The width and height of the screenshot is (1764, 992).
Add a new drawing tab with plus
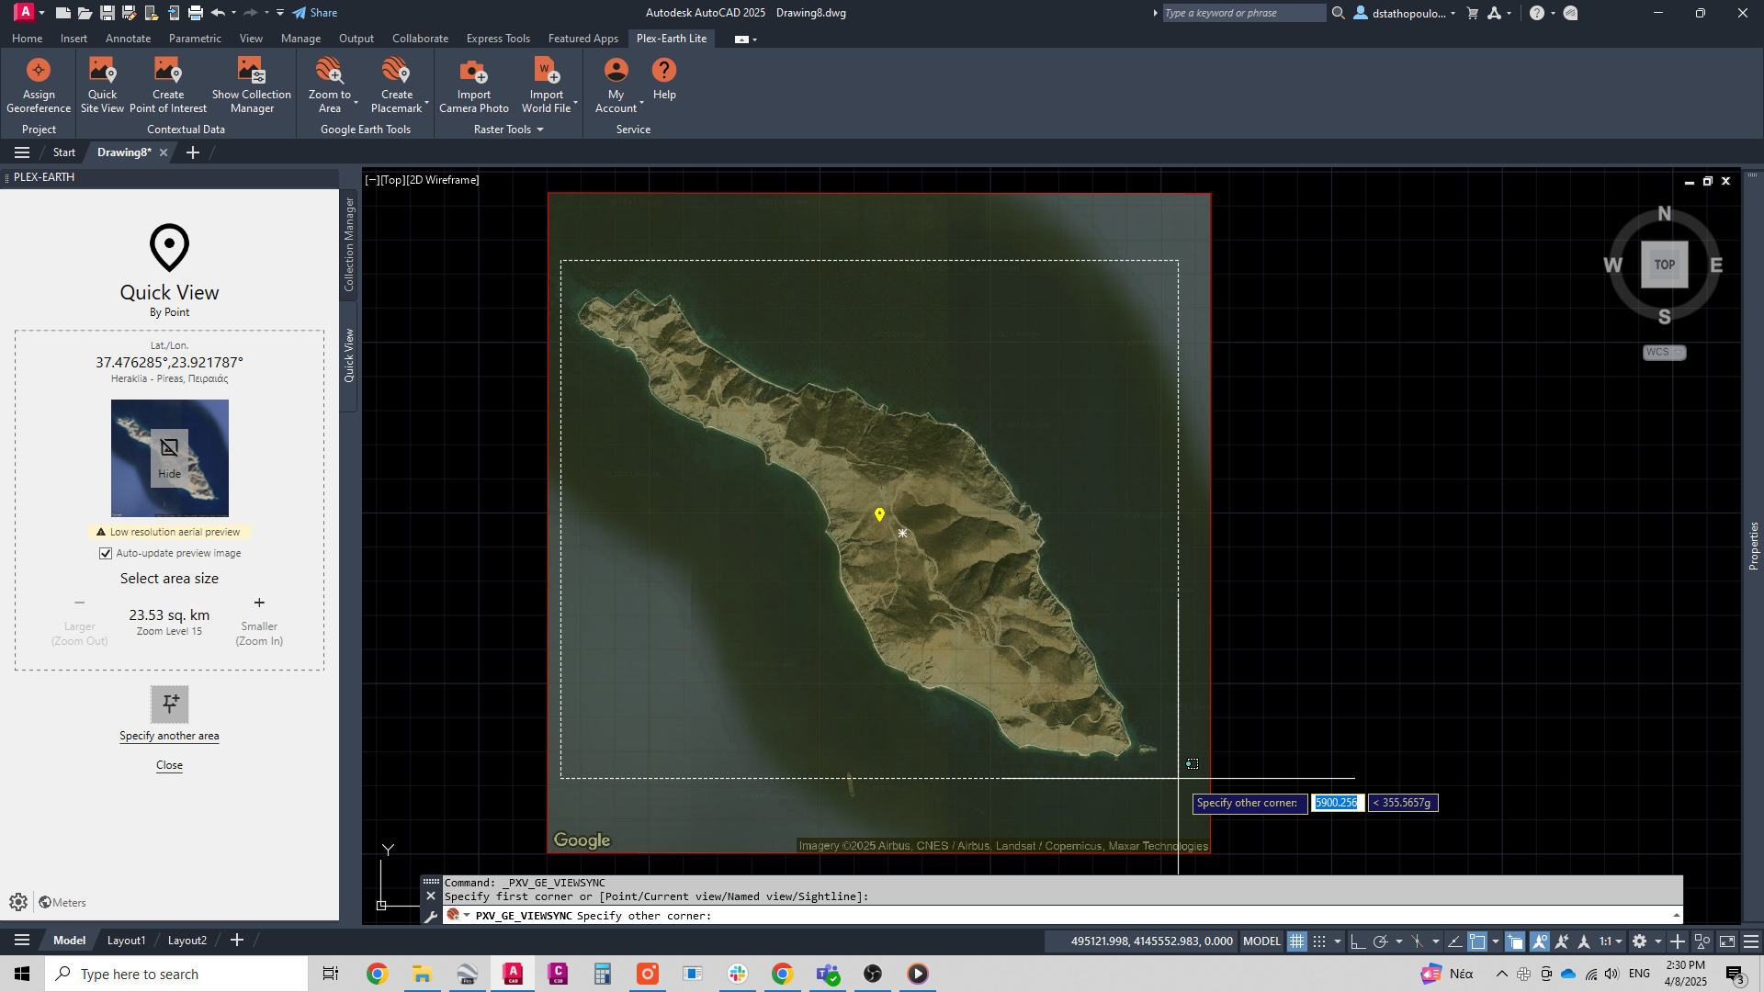point(193,152)
